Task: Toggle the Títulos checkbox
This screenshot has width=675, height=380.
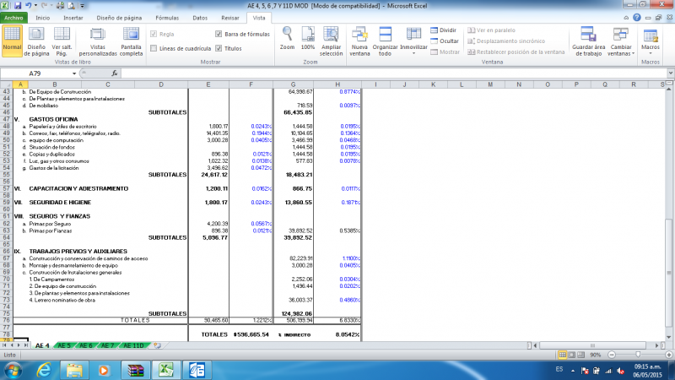Action: point(219,49)
